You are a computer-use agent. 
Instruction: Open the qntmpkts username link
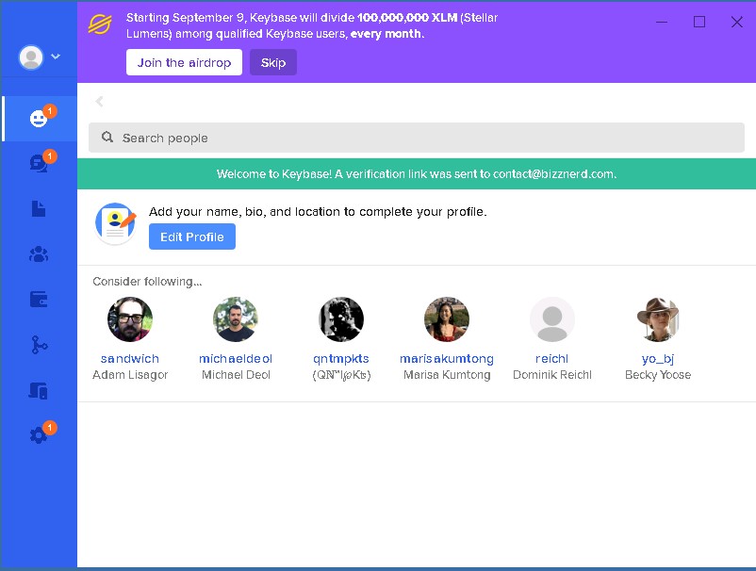(341, 358)
